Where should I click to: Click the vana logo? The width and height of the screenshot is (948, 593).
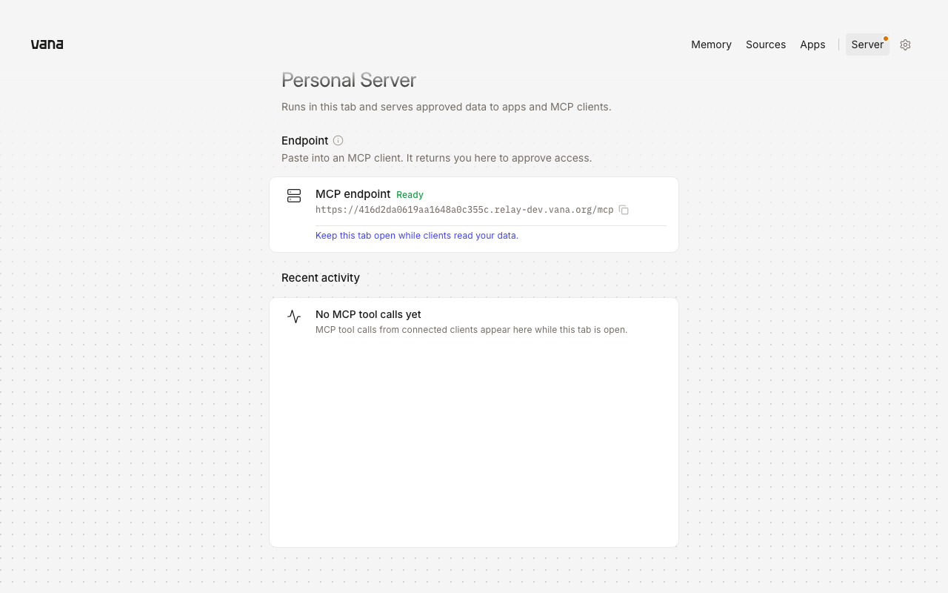pos(47,44)
